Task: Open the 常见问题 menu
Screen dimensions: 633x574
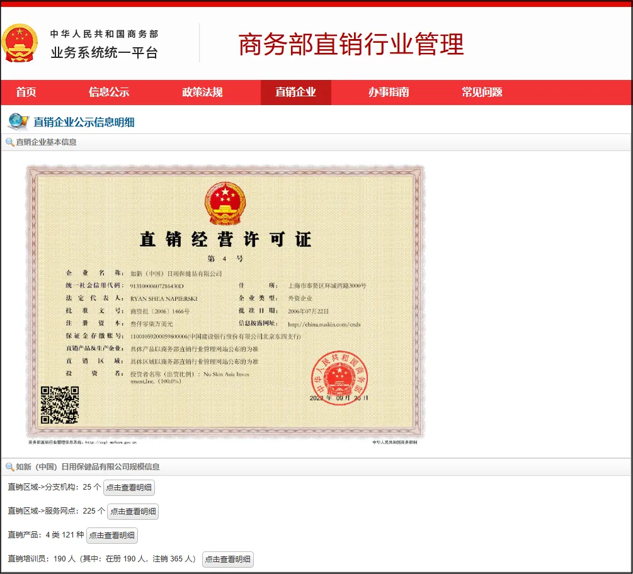Action: (482, 92)
